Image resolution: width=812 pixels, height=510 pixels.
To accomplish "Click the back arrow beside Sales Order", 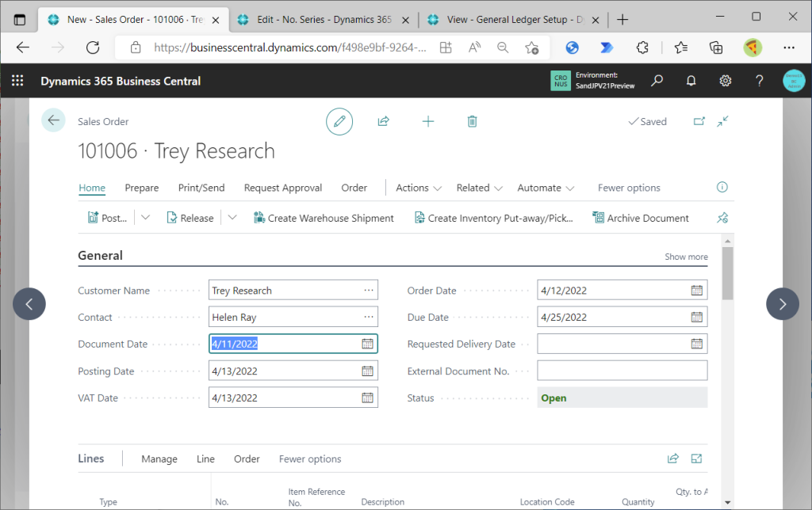I will click(x=53, y=120).
